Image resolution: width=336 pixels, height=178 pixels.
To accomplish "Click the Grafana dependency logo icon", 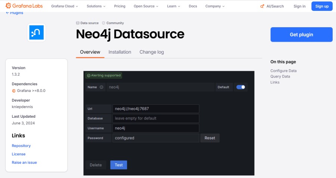I will click(x=14, y=91).
